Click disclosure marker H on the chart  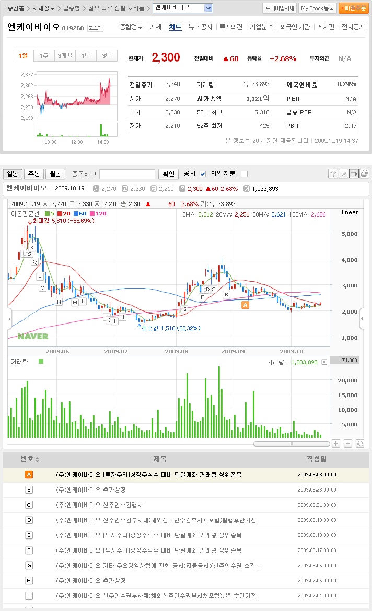coord(122,317)
